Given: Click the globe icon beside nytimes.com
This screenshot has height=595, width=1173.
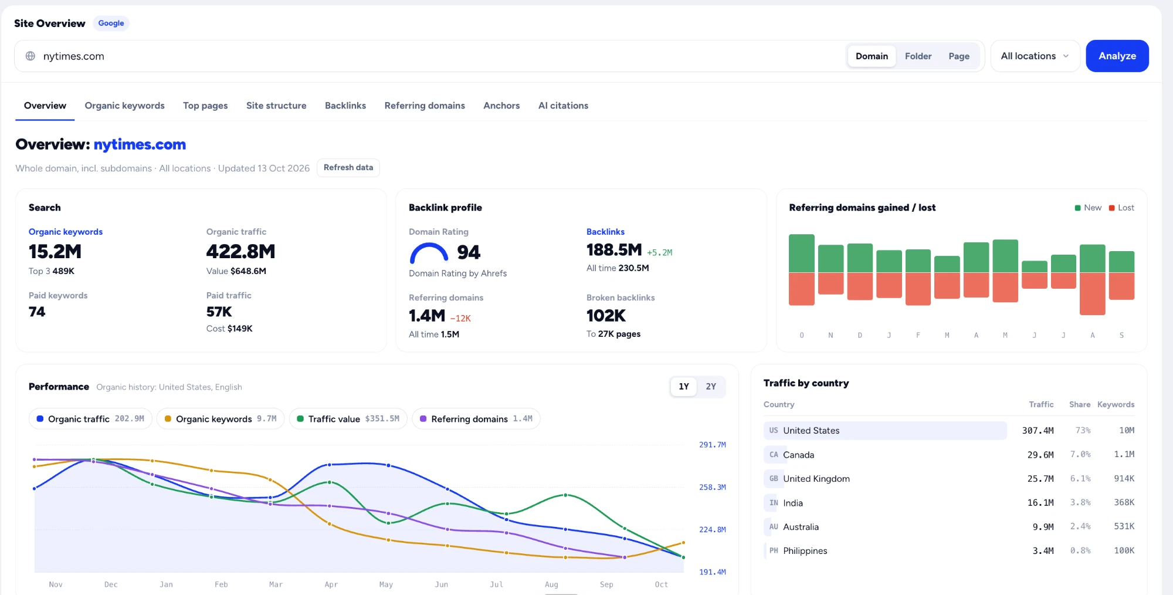Looking at the screenshot, I should 30,56.
